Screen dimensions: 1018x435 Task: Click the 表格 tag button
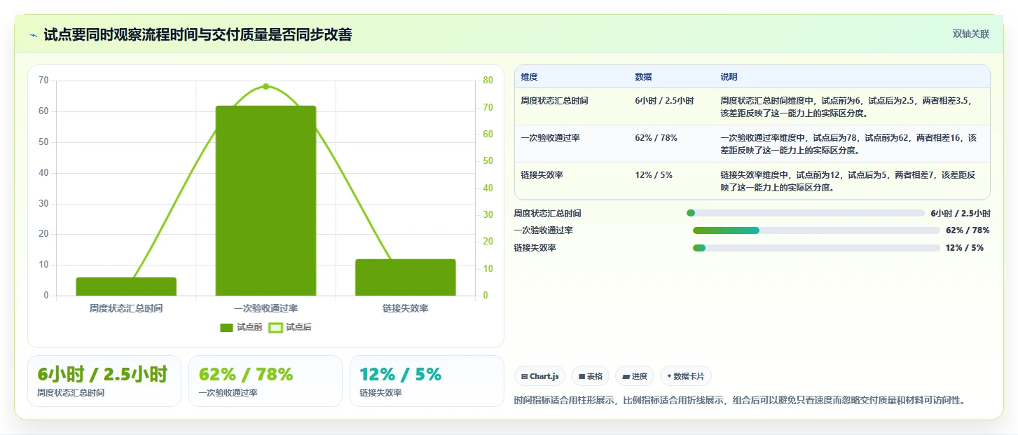pyautogui.click(x=590, y=376)
